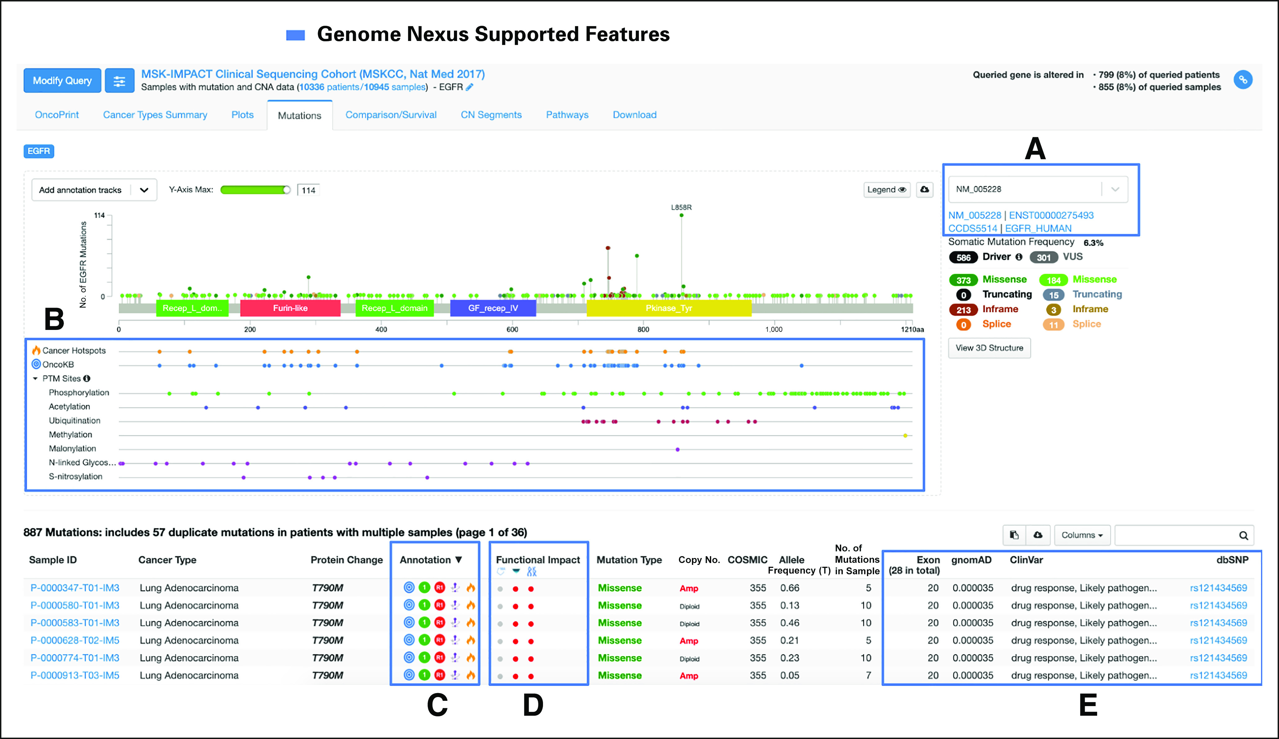Toggle the 213 driver Inframe badge

963,310
